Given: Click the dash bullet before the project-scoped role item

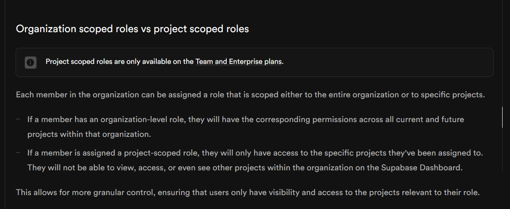Looking at the screenshot, I should click(18, 153).
